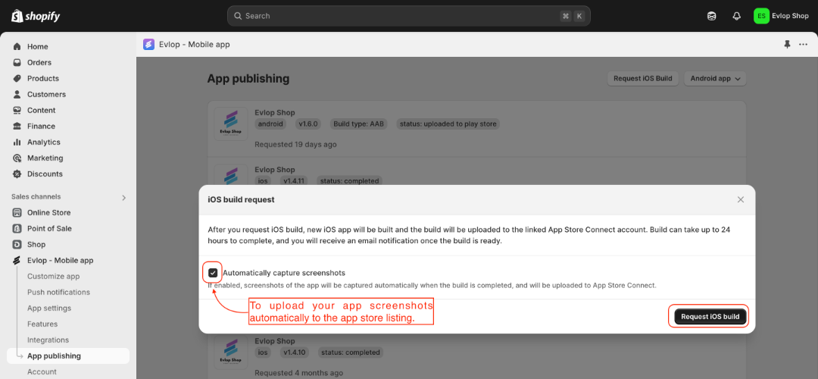Open the Sidekick assistant icon
Viewport: 818px width, 379px height.
pyautogui.click(x=711, y=16)
